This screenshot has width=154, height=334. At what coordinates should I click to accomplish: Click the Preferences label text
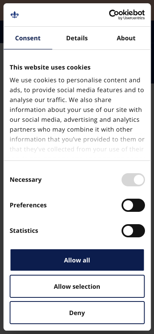click(x=28, y=205)
